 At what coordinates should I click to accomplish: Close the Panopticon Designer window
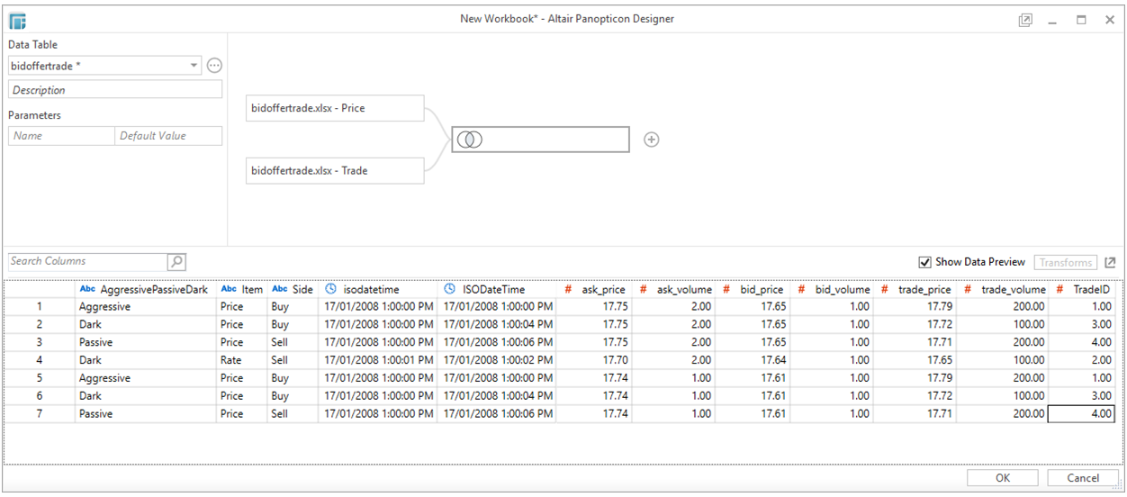pyautogui.click(x=1109, y=20)
